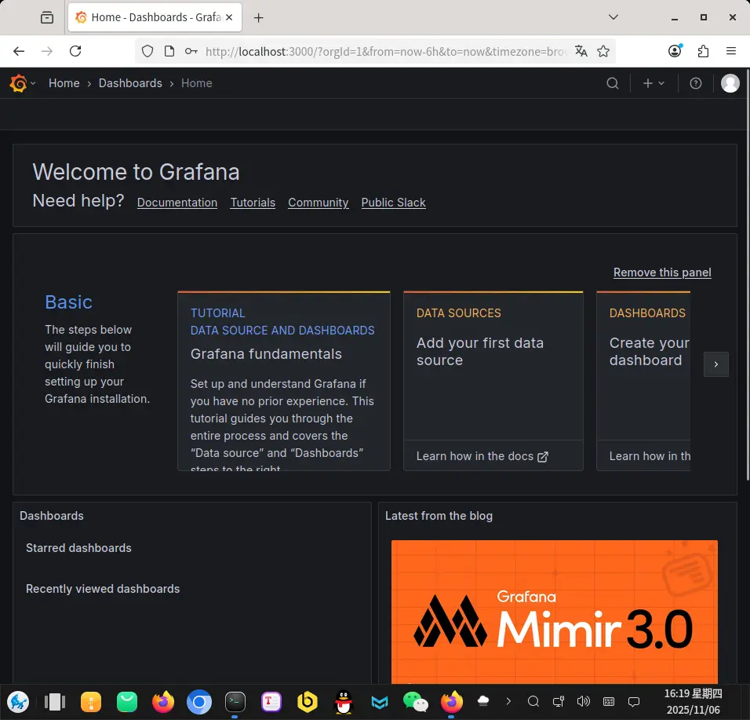Image resolution: width=750 pixels, height=720 pixels.
Task: Go back with the browser back arrow
Action: tap(19, 51)
